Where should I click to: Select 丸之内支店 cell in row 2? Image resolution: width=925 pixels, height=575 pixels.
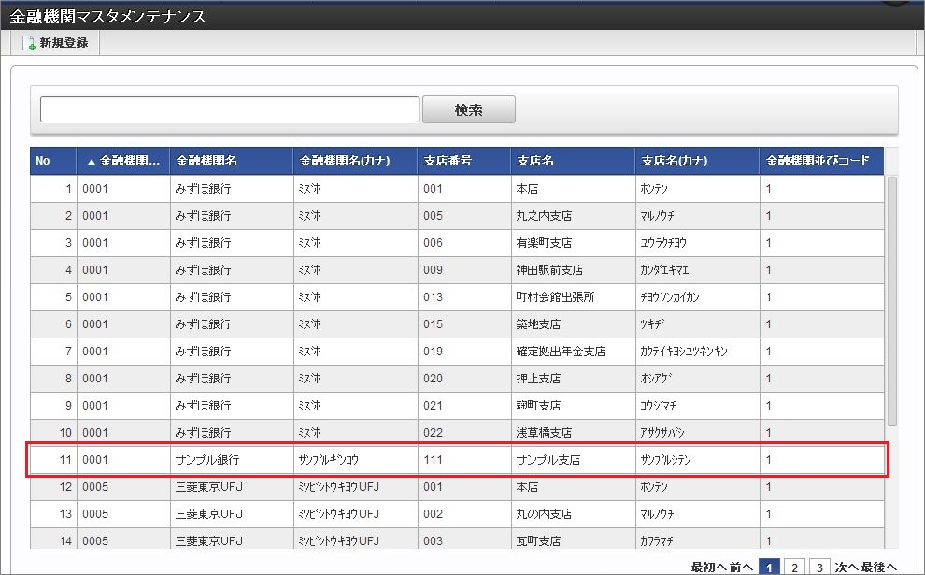tap(573, 216)
